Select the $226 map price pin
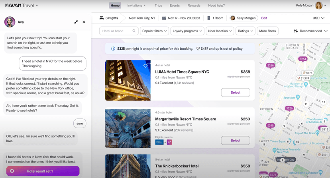This screenshot has height=178, width=330. click(x=289, y=108)
